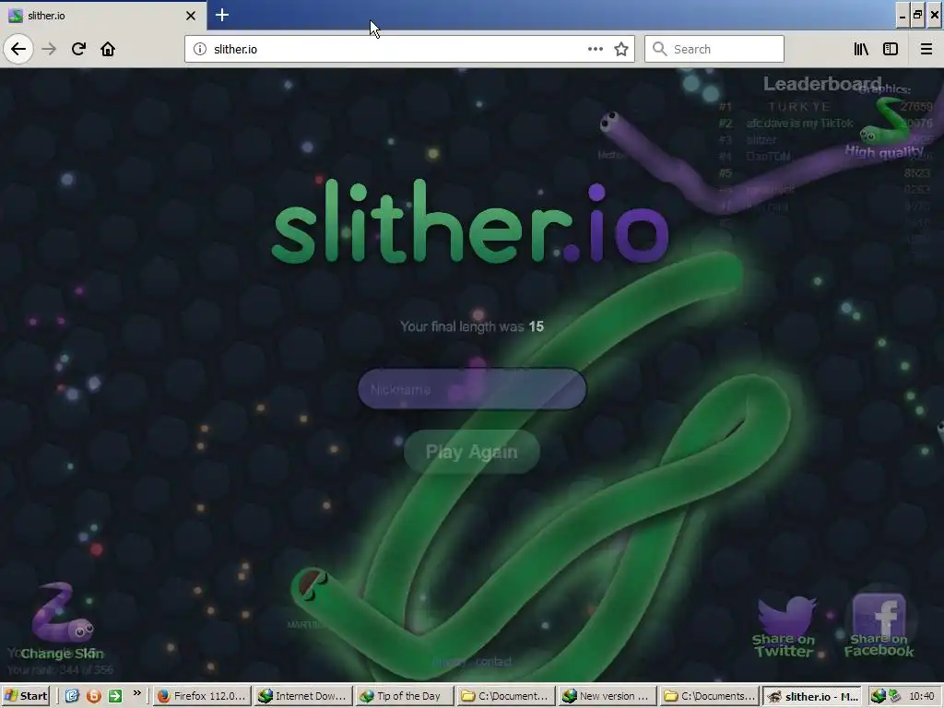The height and width of the screenshot is (708, 944).
Task: Open Tip of the Day taskbar item
Action: [405, 696]
